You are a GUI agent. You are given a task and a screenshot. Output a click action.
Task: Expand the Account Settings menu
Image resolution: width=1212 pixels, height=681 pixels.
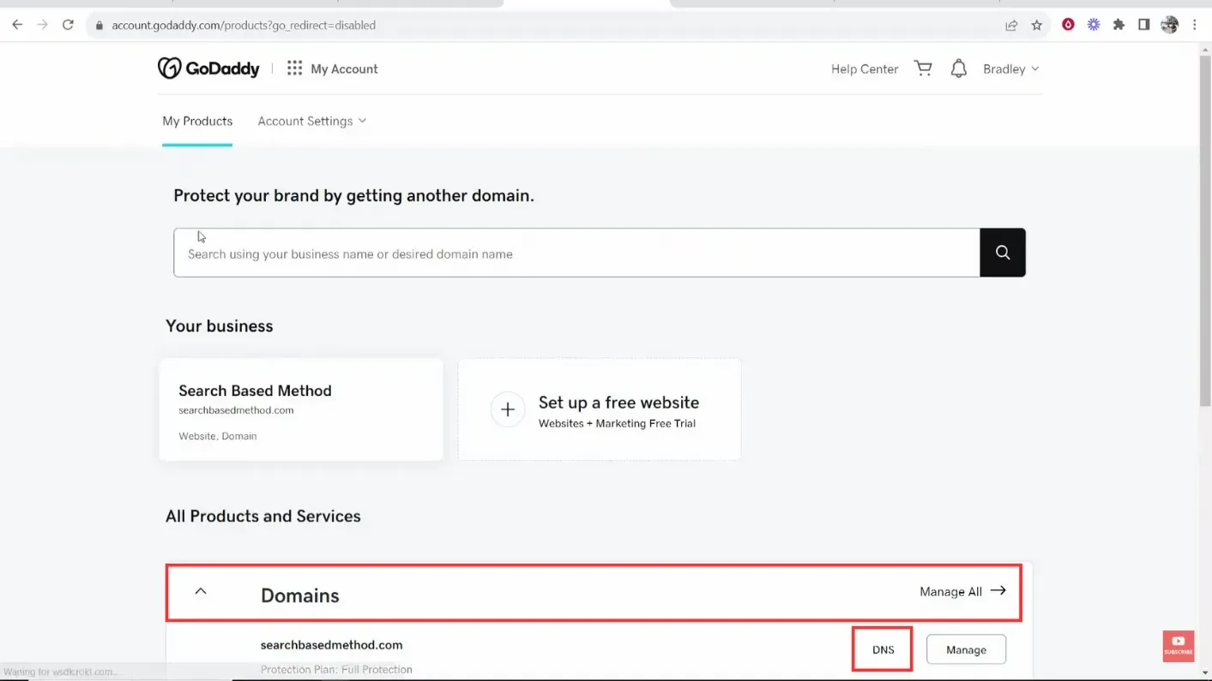click(x=312, y=121)
